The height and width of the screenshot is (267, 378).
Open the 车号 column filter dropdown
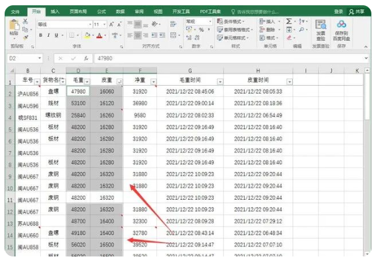point(37,82)
